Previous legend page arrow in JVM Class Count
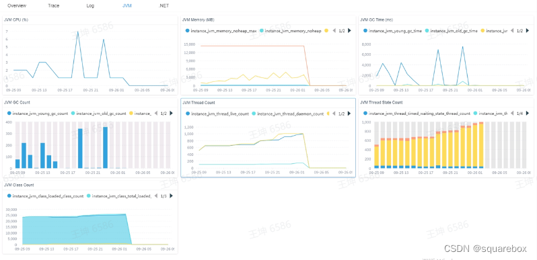This screenshot has width=537, height=260. coord(156,196)
